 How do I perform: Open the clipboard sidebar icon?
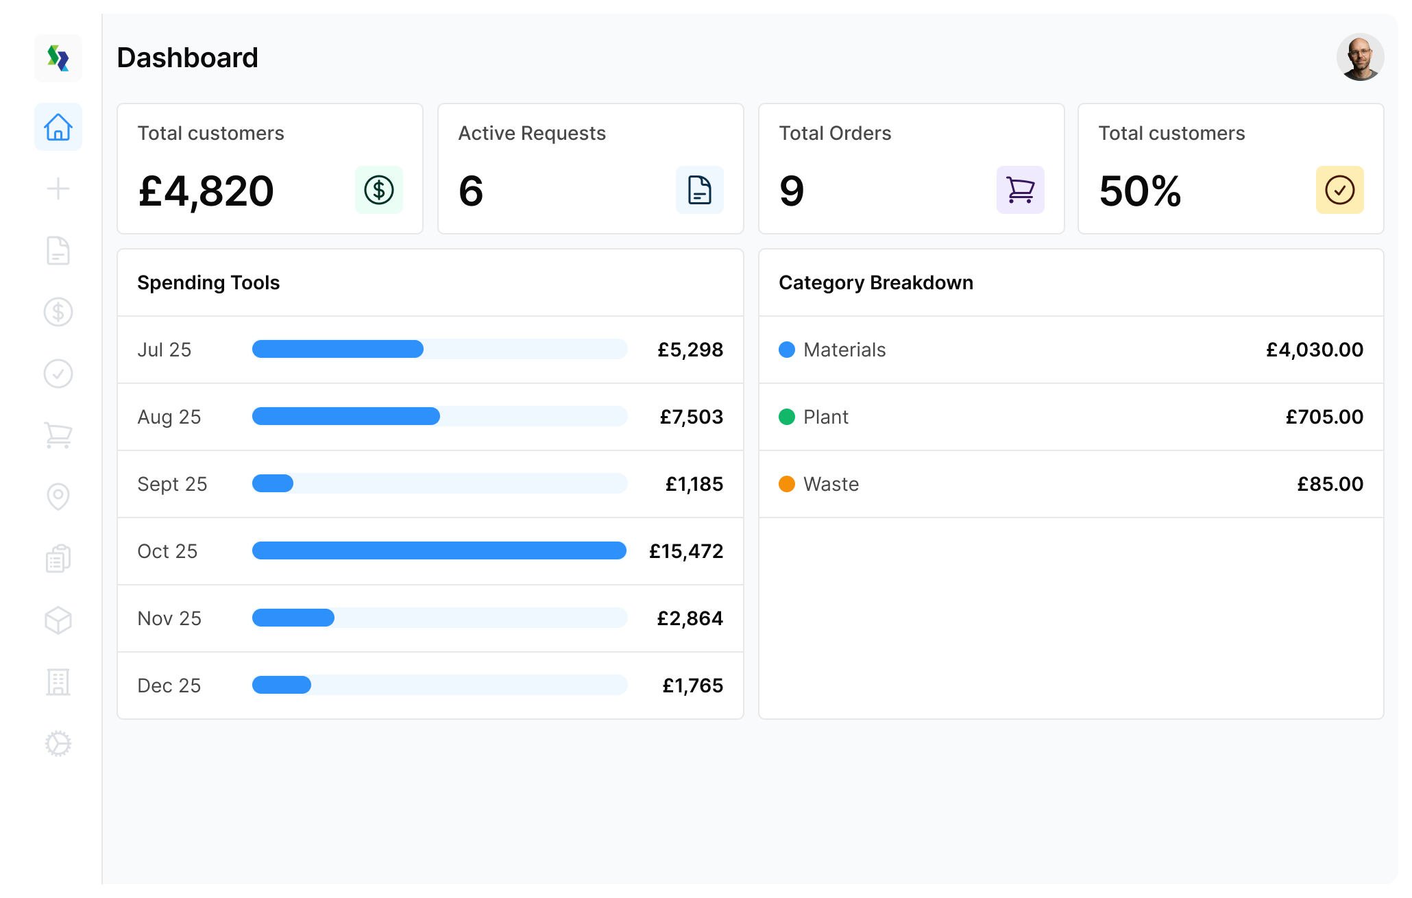click(x=58, y=559)
